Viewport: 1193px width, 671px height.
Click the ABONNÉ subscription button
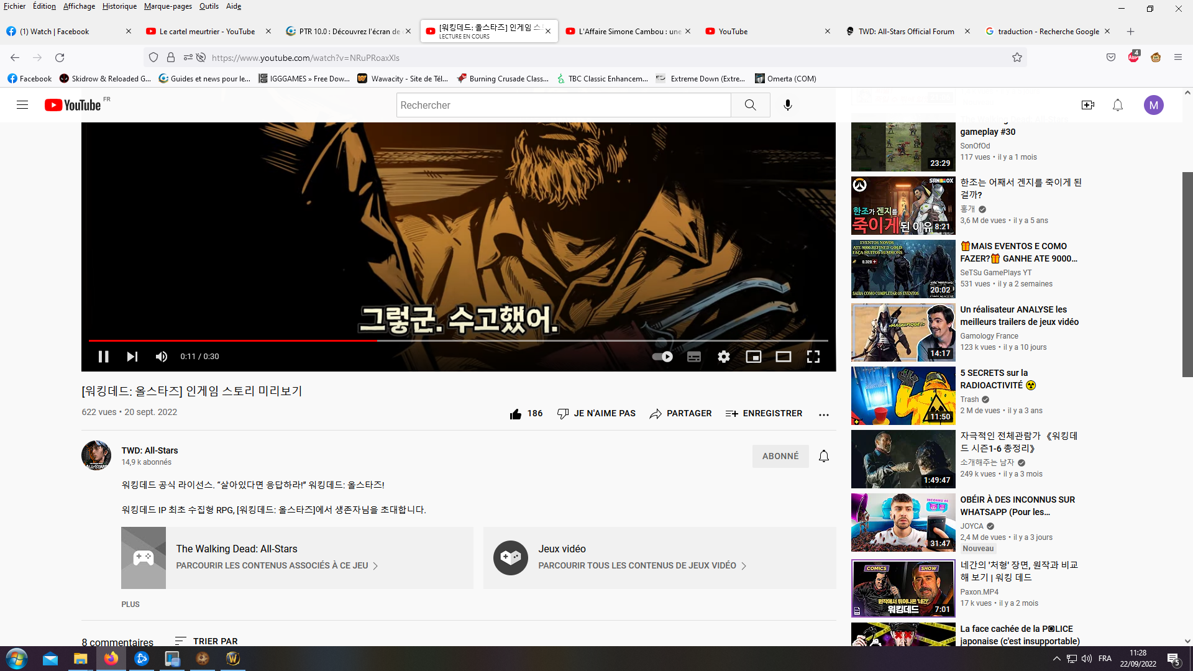(780, 456)
